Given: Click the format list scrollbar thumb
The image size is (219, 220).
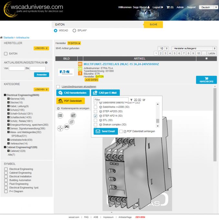Looking at the screenshot, I should pyautogui.click(x=158, y=121).
